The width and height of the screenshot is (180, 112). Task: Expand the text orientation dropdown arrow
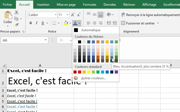[x=113, y=15]
